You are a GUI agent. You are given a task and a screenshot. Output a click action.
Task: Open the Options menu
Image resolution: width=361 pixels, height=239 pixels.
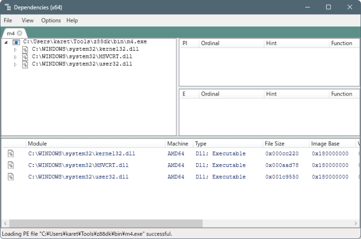[x=51, y=20]
